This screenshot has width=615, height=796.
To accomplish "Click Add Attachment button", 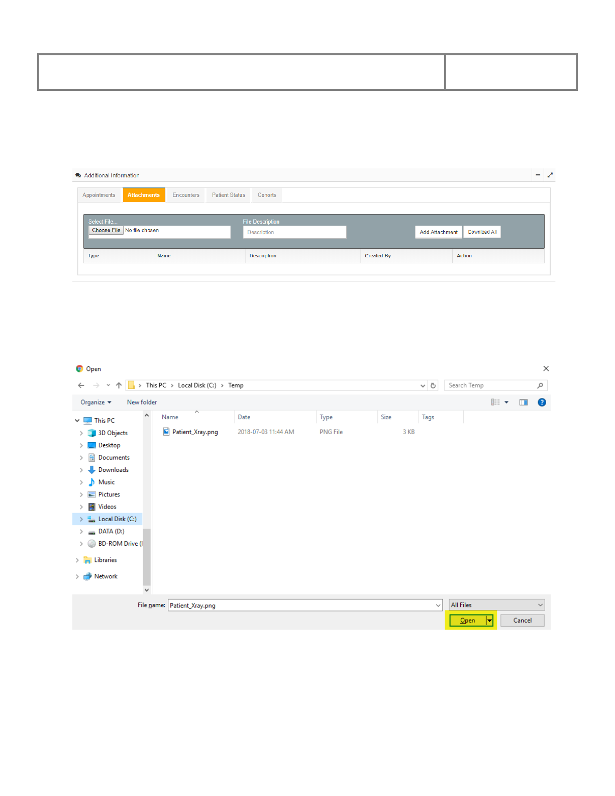I will point(439,232).
